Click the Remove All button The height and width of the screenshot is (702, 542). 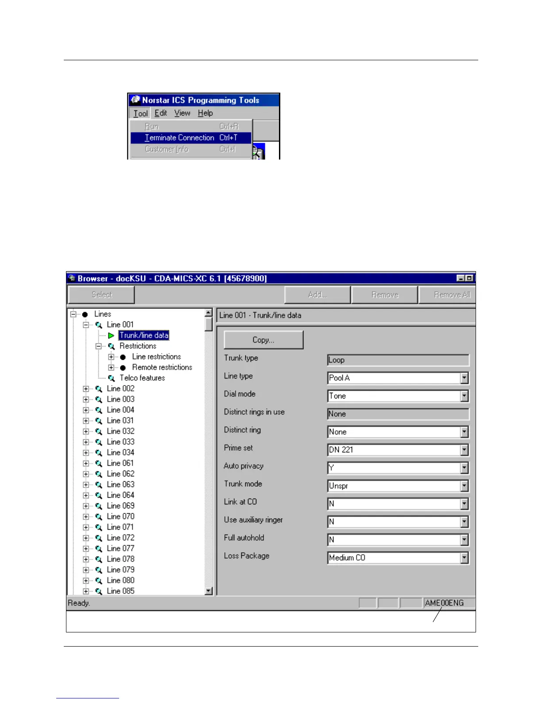pyautogui.click(x=447, y=295)
